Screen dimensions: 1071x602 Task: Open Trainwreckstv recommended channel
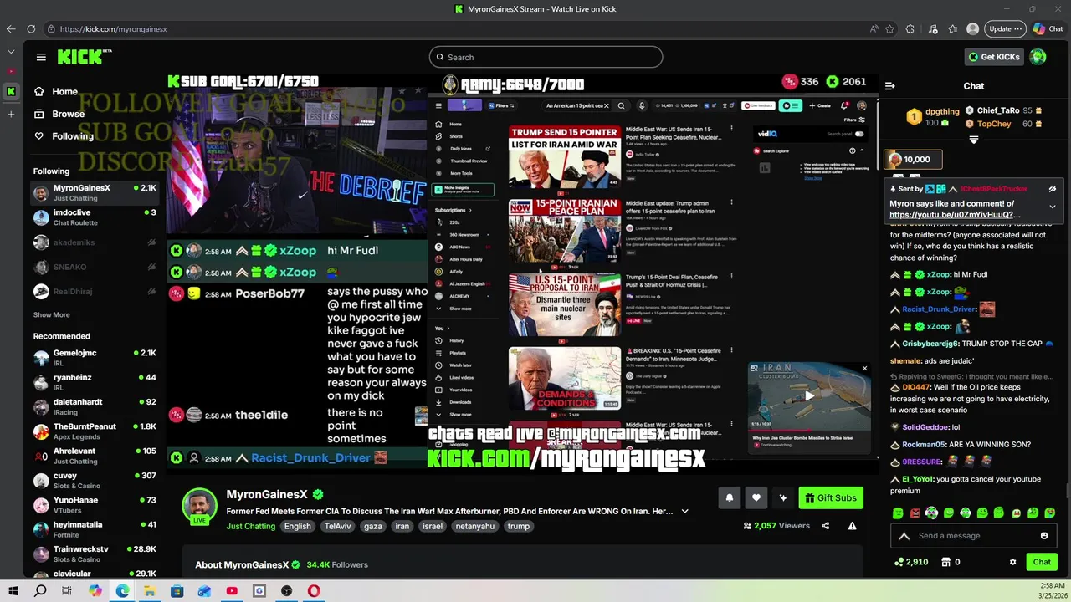94,554
